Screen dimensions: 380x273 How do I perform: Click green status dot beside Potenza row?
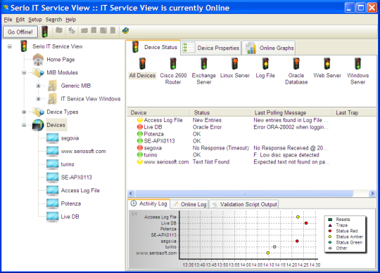click(x=140, y=134)
